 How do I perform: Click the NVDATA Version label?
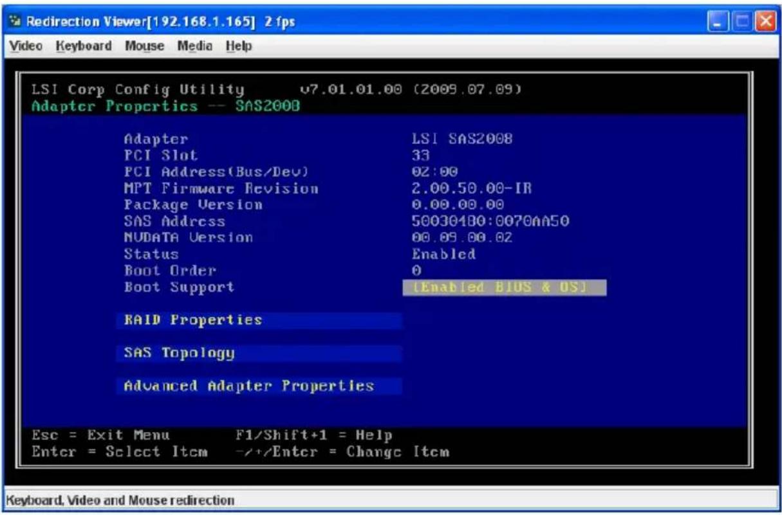pyautogui.click(x=189, y=238)
